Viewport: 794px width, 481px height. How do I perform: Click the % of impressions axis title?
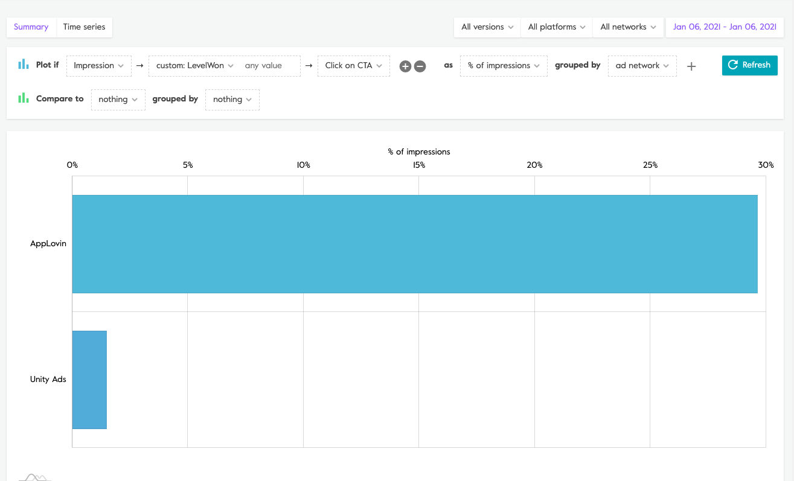(419, 152)
